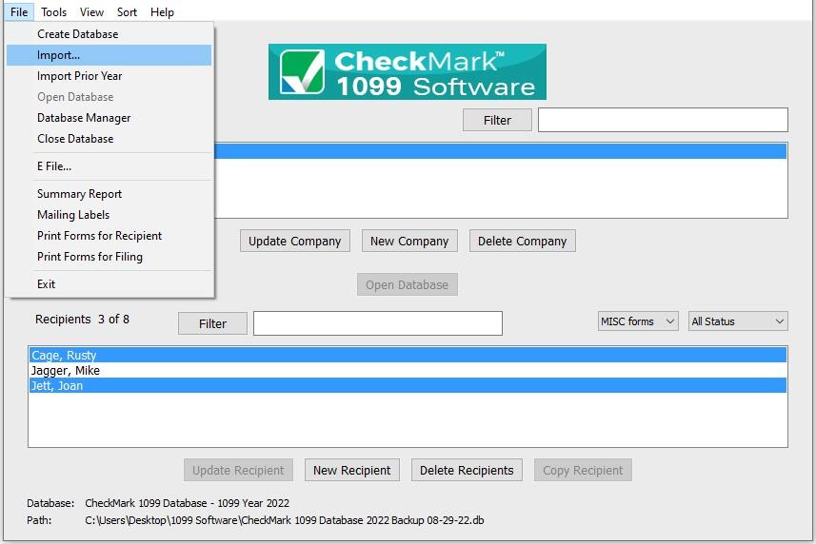Screen dimensions: 816x544
Task: Click Print Forms for Filing
Action: point(90,257)
